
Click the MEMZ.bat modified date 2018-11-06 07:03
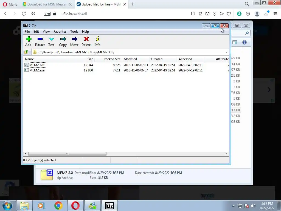(x=136, y=65)
